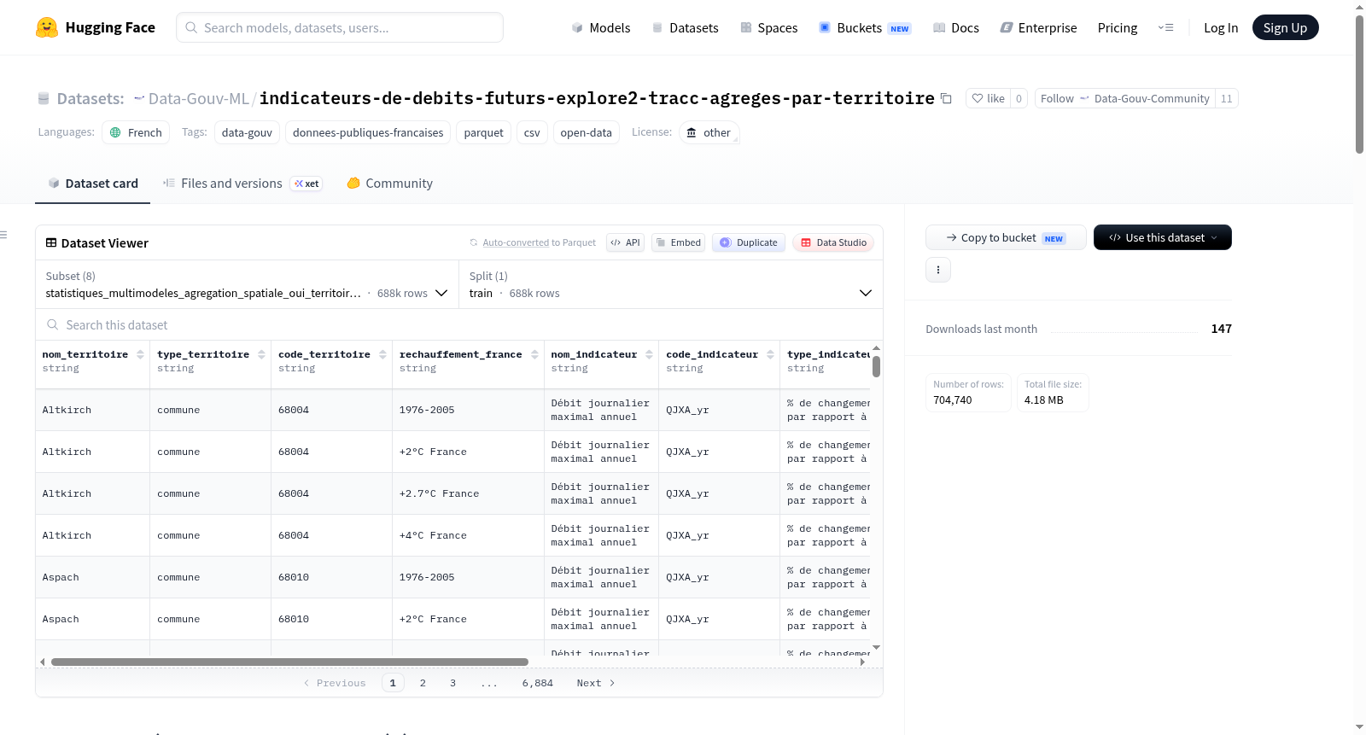Click the first 68010 code cell
Screen dimensions: 1366x735
(x=331, y=577)
